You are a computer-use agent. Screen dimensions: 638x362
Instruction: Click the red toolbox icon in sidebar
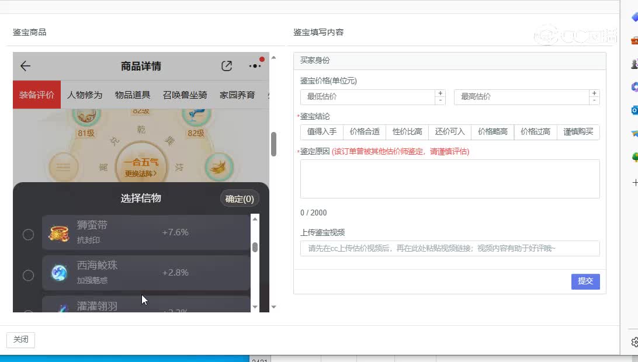tap(634, 40)
